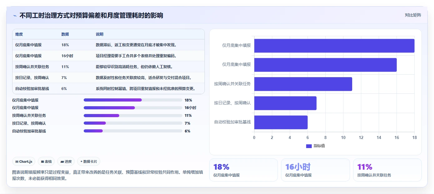Viewport: 434px width, 194px height.
Task: Click the table cell reading 16小时
Action: [x=67, y=56]
